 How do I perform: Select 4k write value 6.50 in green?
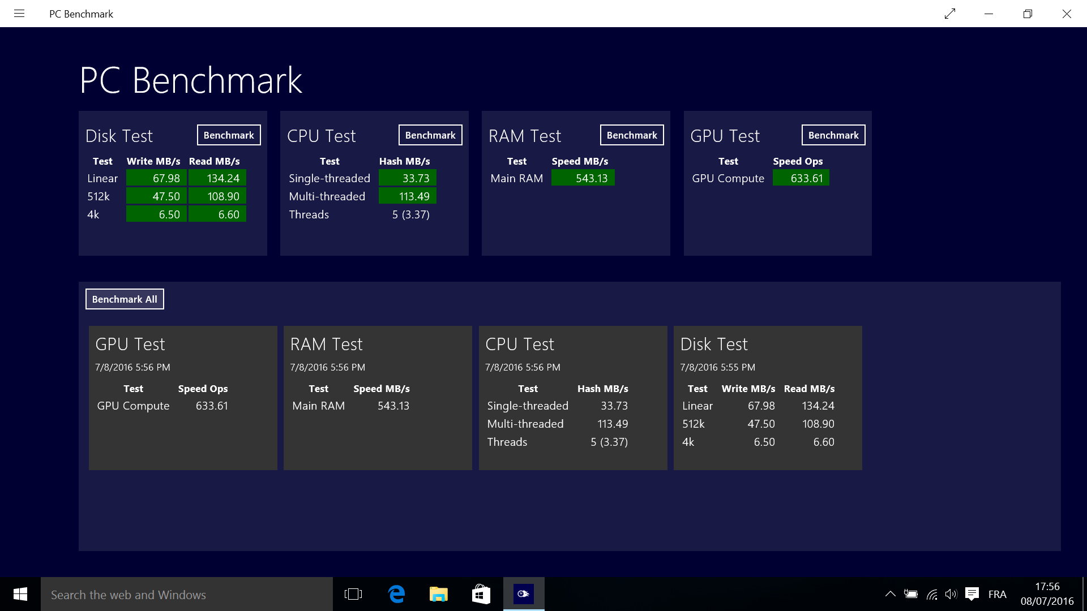click(156, 214)
